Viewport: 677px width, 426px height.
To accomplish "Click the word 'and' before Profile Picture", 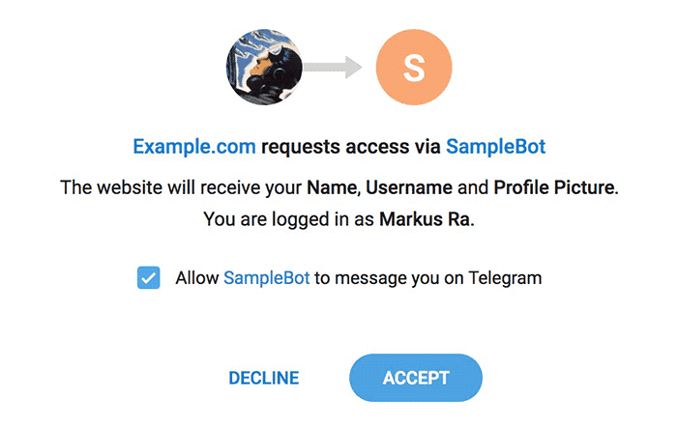I will 473,187.
